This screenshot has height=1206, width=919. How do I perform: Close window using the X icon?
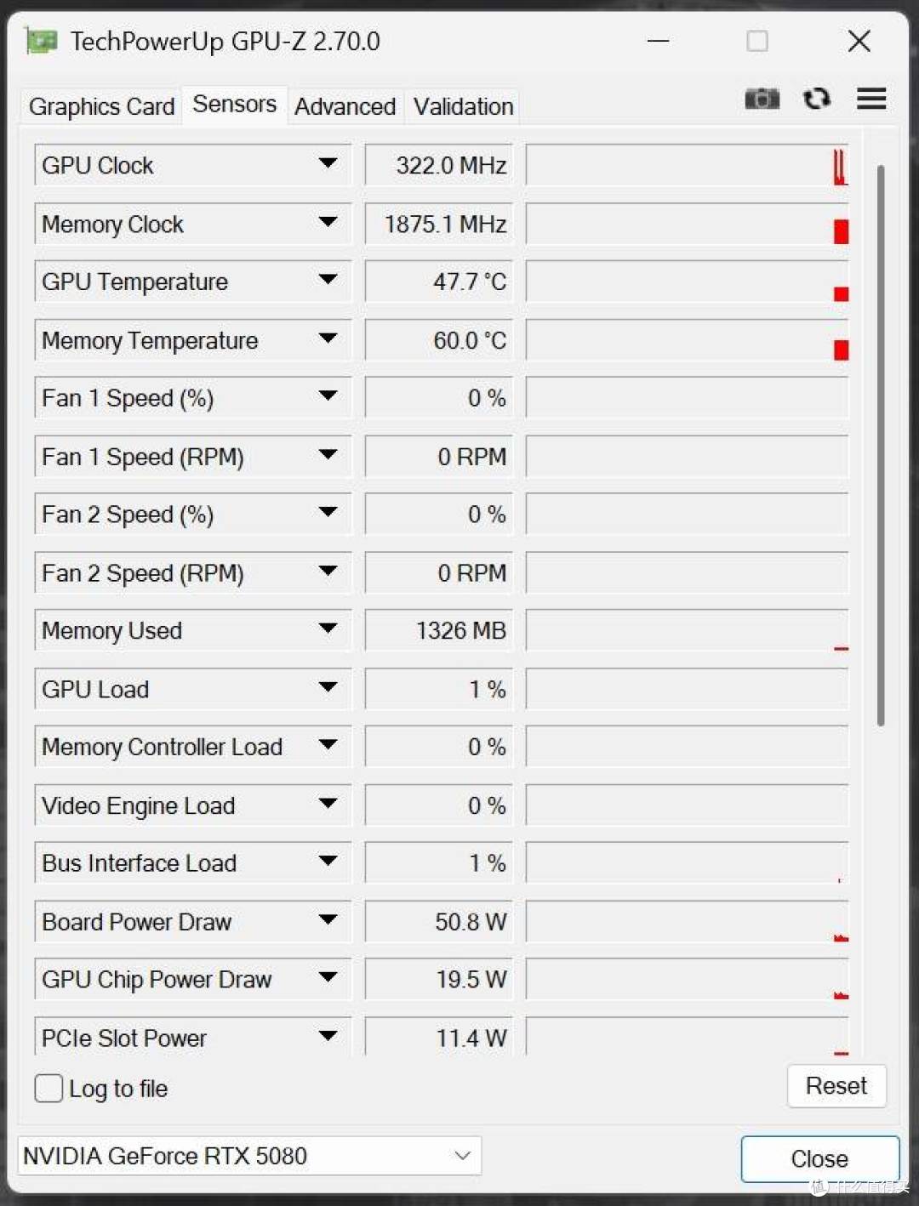pos(859,41)
